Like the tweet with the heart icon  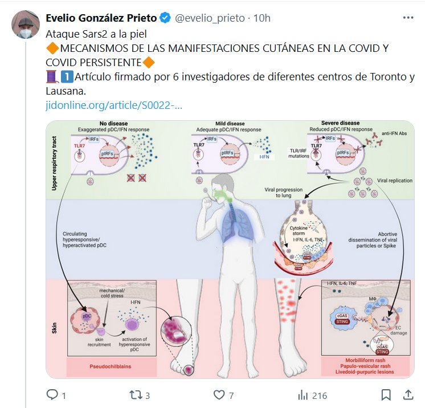coord(219,395)
